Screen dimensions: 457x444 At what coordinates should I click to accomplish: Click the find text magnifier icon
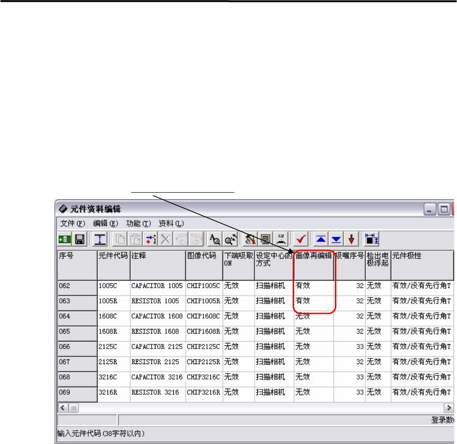click(x=215, y=239)
